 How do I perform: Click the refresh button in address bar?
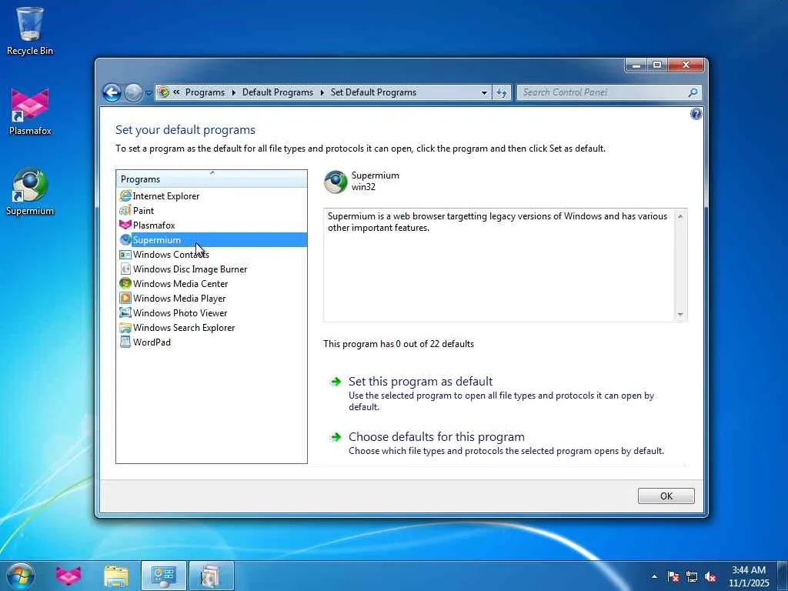coord(502,92)
